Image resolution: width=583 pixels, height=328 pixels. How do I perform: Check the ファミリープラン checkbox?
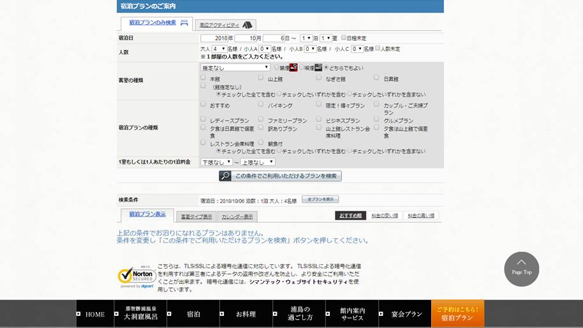[x=261, y=119]
